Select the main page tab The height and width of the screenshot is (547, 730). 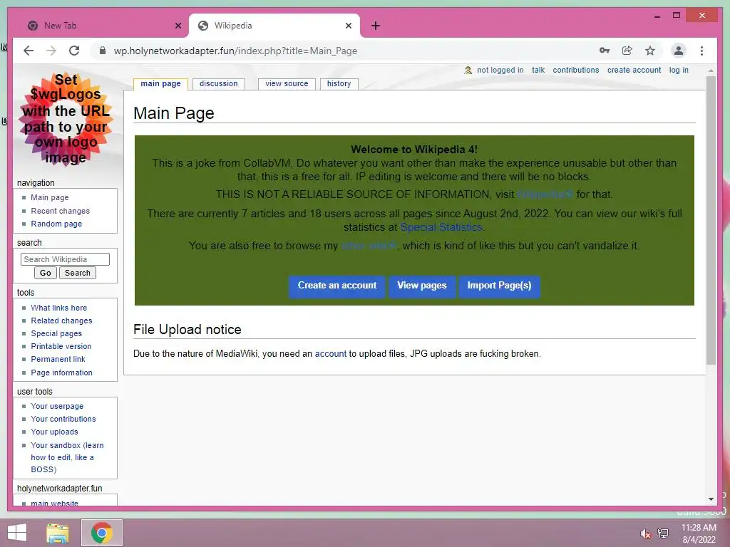click(160, 84)
